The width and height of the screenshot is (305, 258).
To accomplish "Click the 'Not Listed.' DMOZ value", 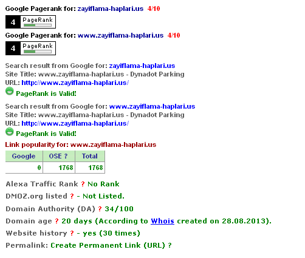I will pos(103,196).
